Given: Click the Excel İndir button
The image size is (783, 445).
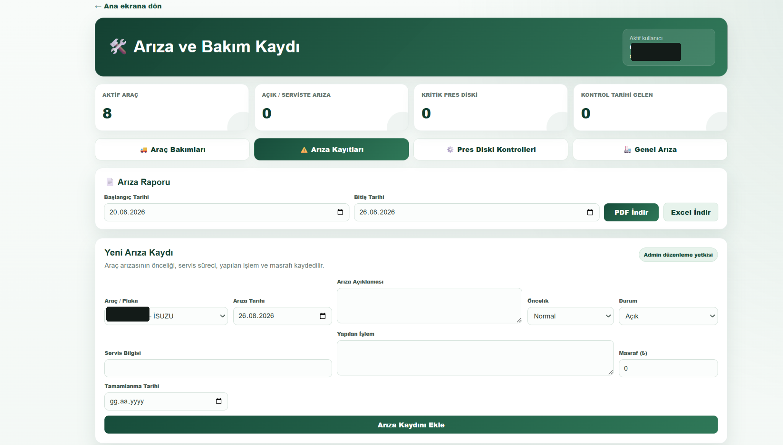Looking at the screenshot, I should click(x=690, y=212).
